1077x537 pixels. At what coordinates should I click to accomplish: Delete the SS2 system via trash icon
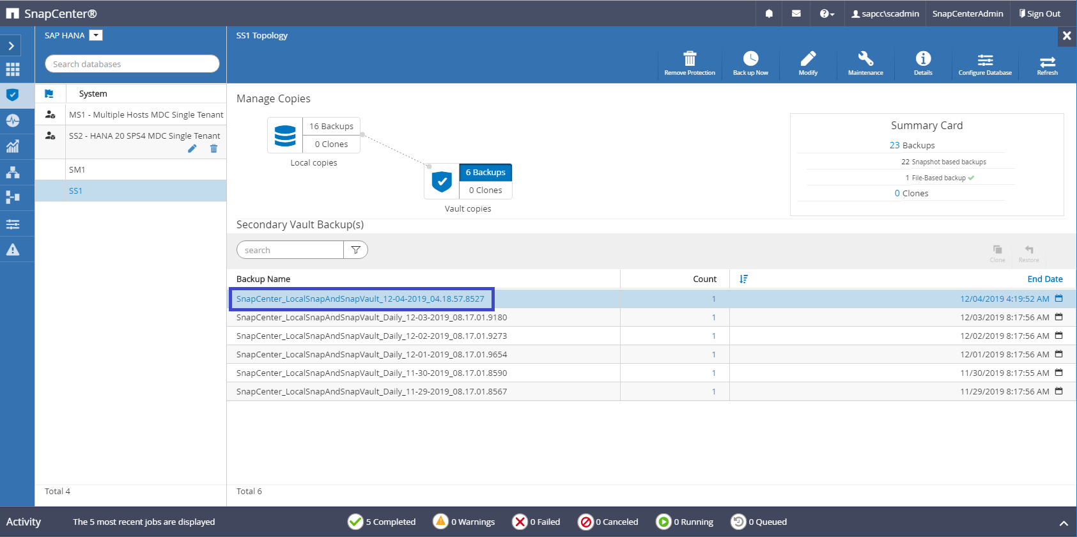tap(213, 149)
